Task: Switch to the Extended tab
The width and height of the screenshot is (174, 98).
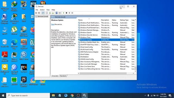Action: click(x=55, y=76)
